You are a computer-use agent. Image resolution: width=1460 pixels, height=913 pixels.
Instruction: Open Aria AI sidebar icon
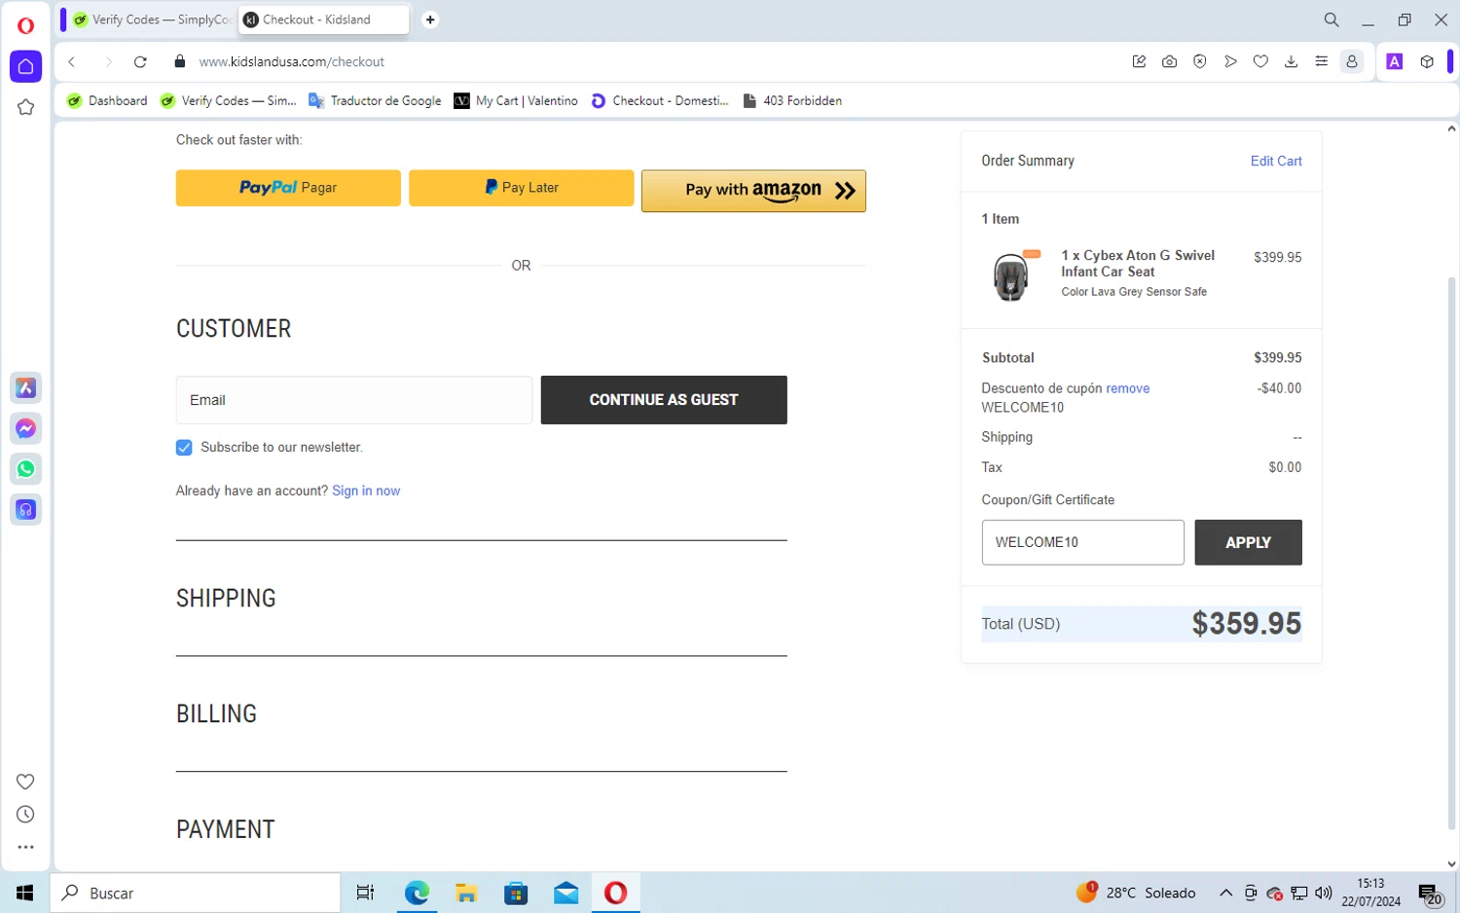pyautogui.click(x=26, y=388)
